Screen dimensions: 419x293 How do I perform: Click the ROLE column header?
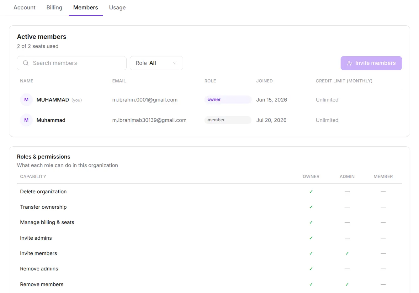(x=210, y=81)
